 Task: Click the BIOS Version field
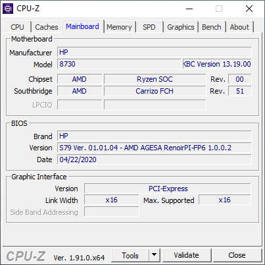pyautogui.click(x=155, y=148)
